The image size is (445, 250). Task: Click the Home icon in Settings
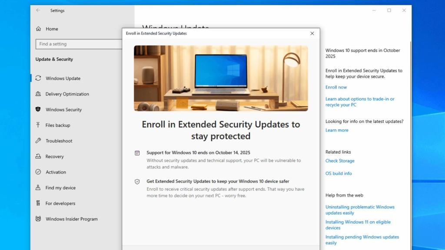click(38, 29)
